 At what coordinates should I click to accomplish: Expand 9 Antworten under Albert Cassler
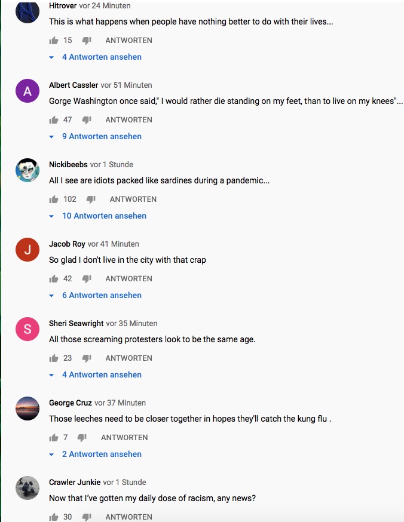click(102, 137)
